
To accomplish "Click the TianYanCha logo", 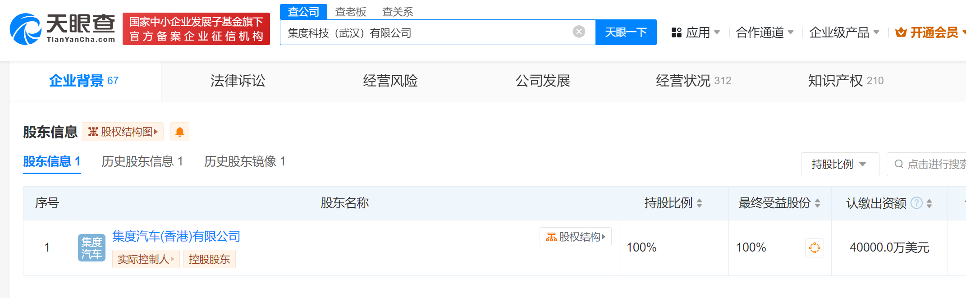I will tap(63, 29).
